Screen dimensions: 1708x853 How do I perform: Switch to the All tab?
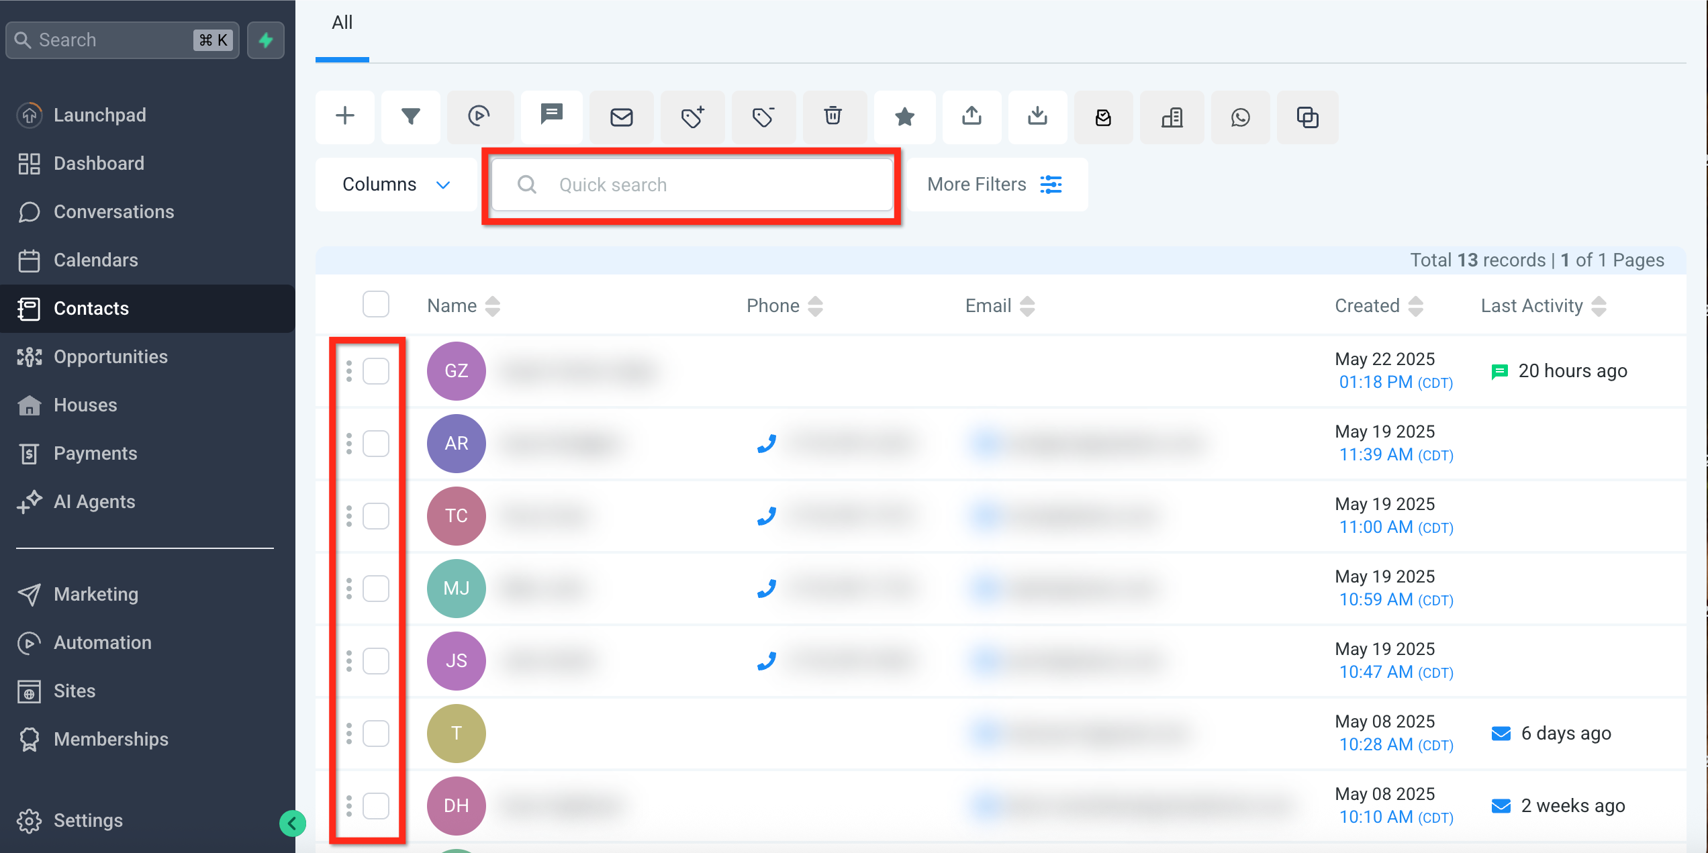click(342, 23)
